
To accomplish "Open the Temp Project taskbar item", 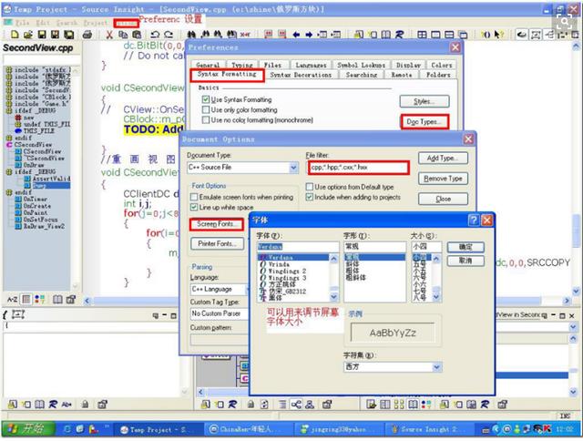I will pos(158,429).
